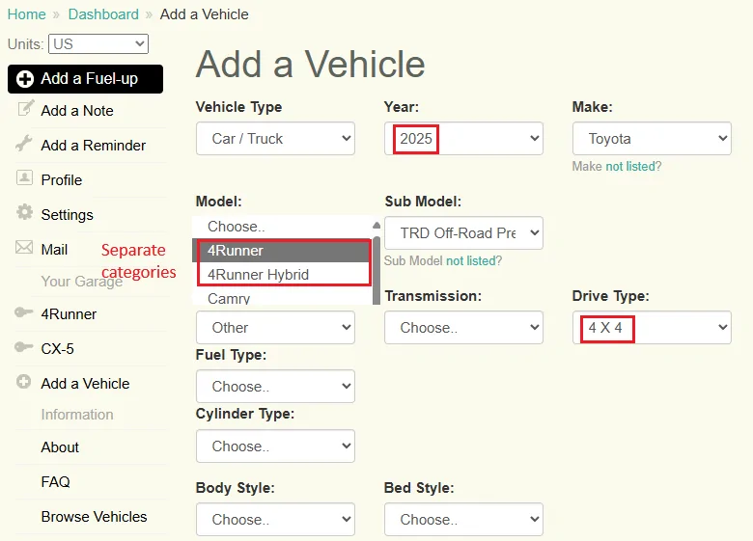The image size is (753, 541).
Task: Click the wrench icon beside Add a Reminder
Action: click(25, 145)
